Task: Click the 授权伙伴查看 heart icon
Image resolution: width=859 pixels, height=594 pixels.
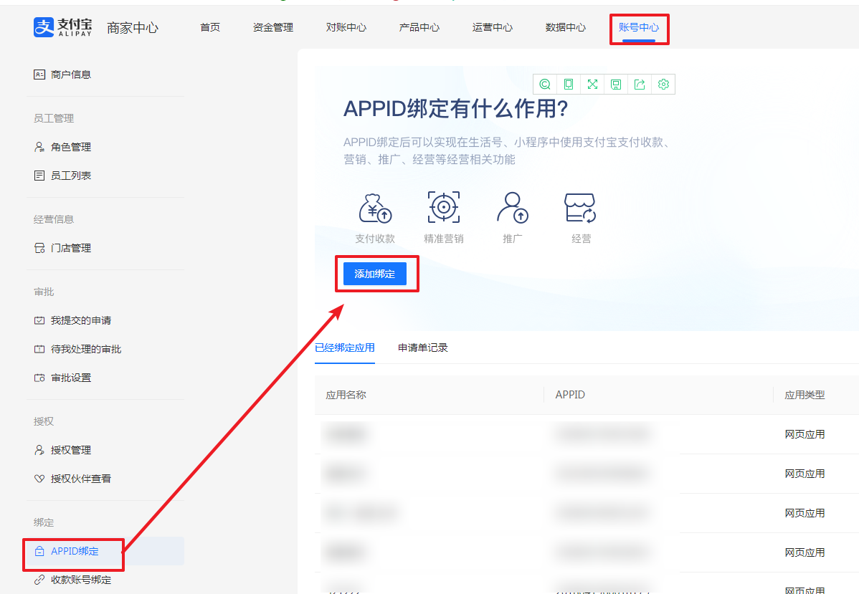Action: point(39,479)
